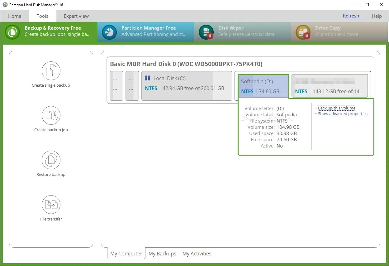Open the Home tab
The height and width of the screenshot is (266, 389).
point(15,16)
